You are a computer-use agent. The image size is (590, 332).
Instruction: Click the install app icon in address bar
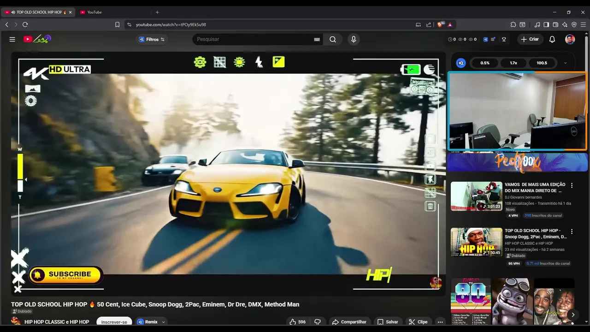pyautogui.click(x=419, y=24)
